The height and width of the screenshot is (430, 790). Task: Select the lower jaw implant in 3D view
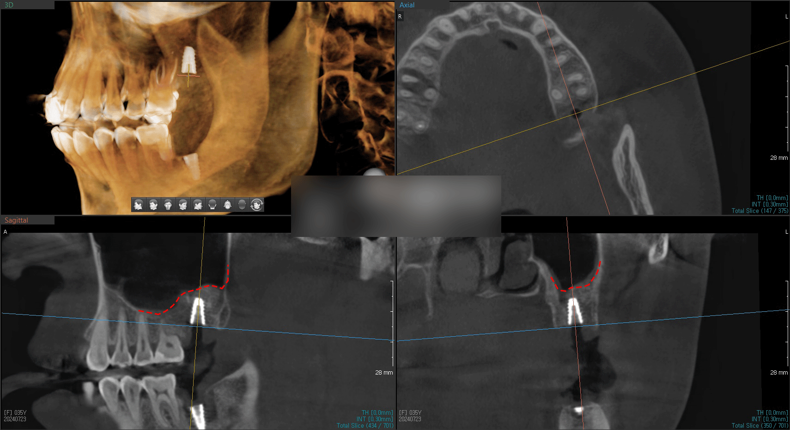192,166
